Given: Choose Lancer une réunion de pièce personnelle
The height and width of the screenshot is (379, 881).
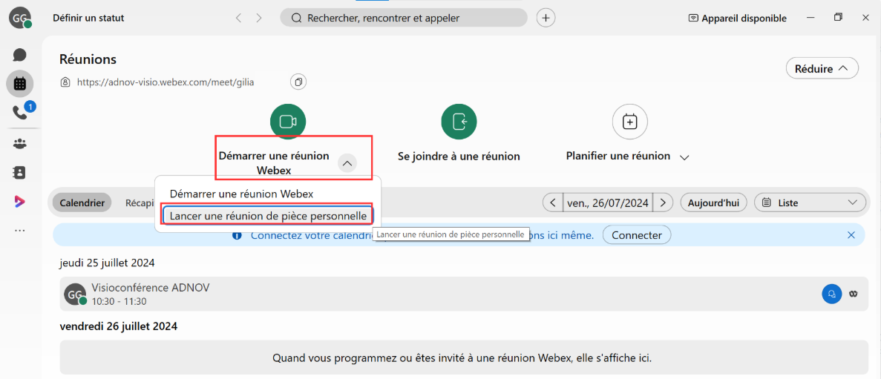Looking at the screenshot, I should 268,216.
